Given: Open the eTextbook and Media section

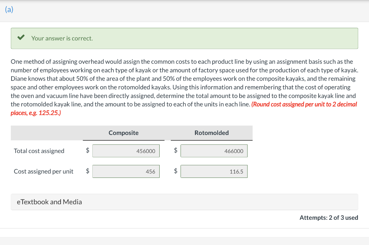Looking at the screenshot, I should coord(184,202).
